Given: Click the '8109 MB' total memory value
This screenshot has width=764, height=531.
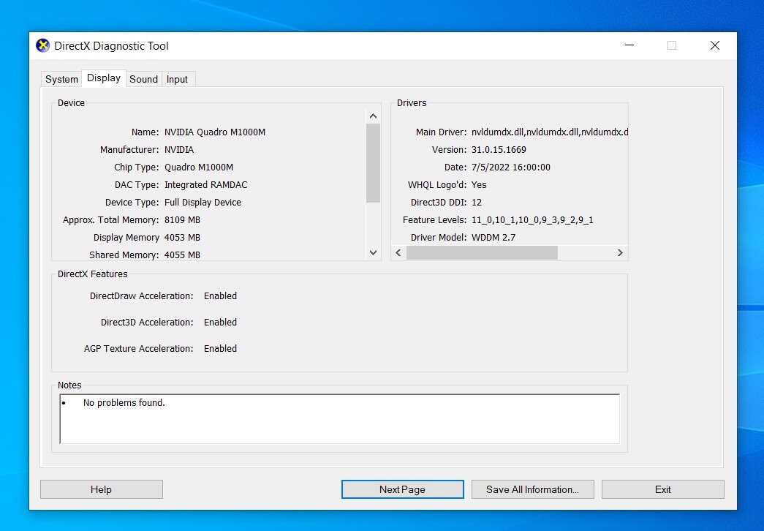Looking at the screenshot, I should [182, 220].
